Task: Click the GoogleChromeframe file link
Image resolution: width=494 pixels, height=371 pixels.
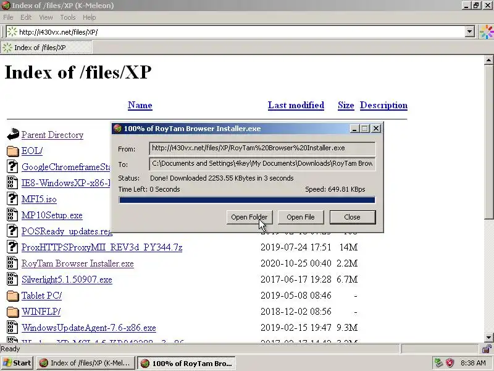Action: pos(66,167)
